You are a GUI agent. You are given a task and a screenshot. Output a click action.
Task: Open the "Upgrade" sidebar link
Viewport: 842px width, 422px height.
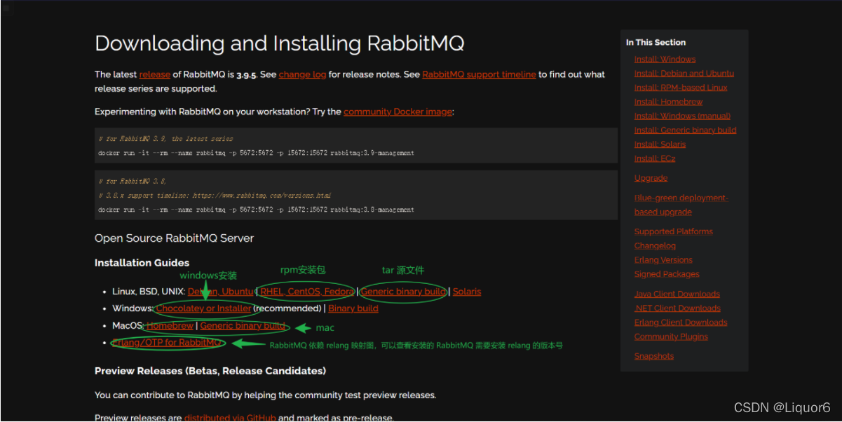(x=651, y=178)
